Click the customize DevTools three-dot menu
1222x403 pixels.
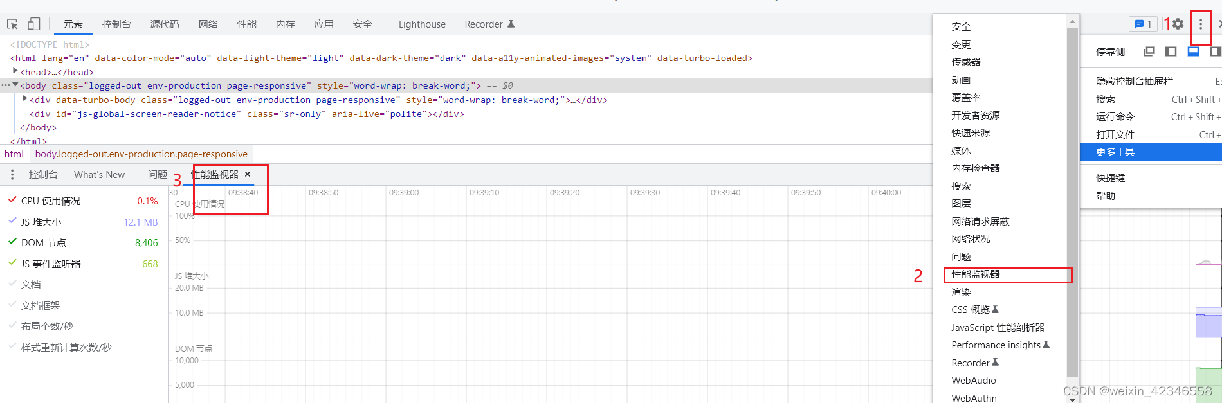1200,24
